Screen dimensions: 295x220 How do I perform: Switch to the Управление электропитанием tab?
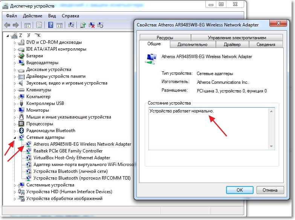[237, 38]
